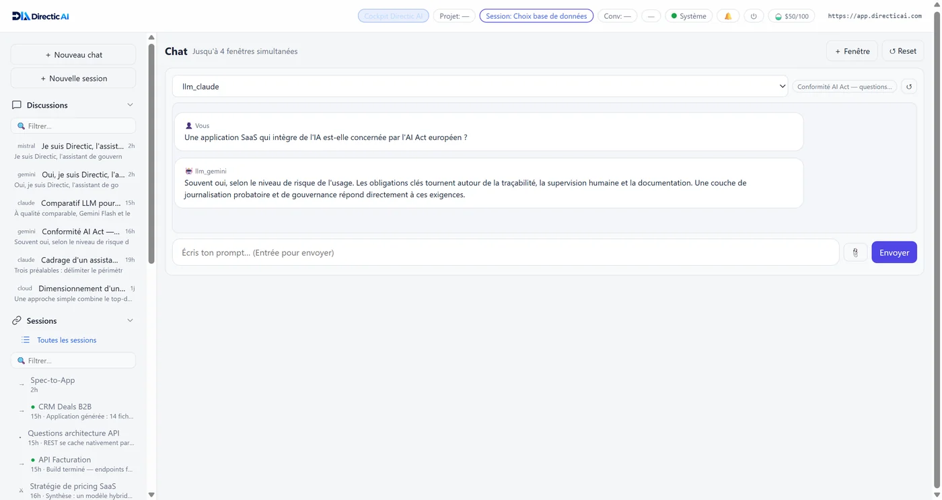Click the arrow icon beside Spec-to-App
Screen dimensions: 942x500
(x=22, y=384)
